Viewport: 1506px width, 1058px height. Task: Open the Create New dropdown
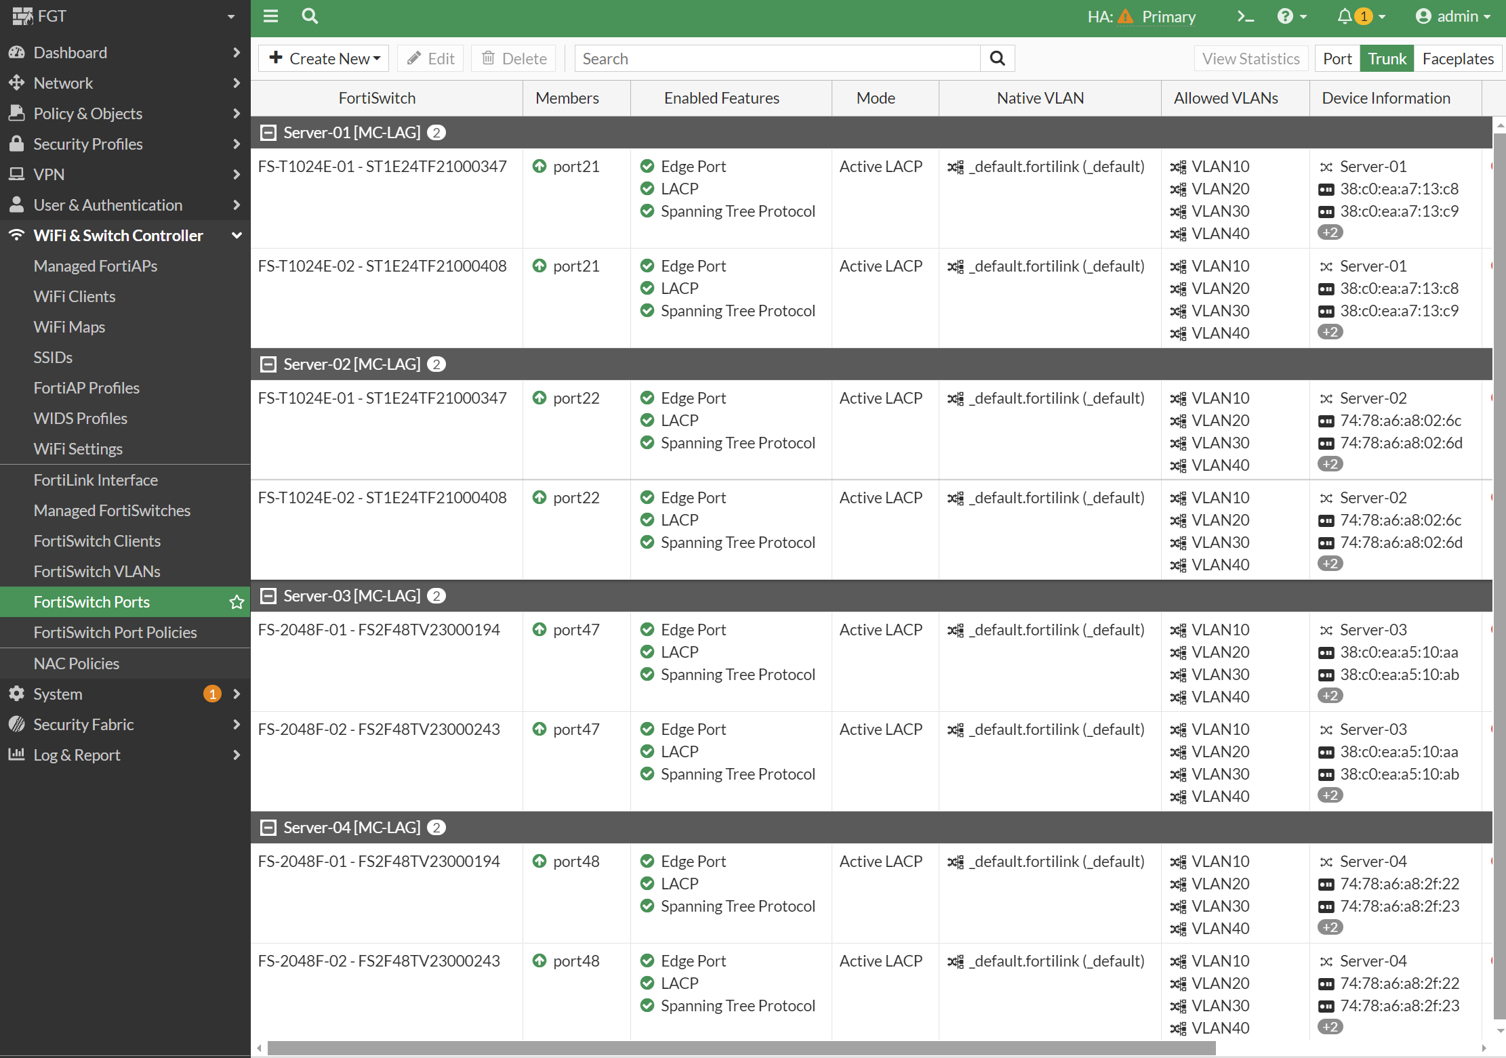[323, 58]
